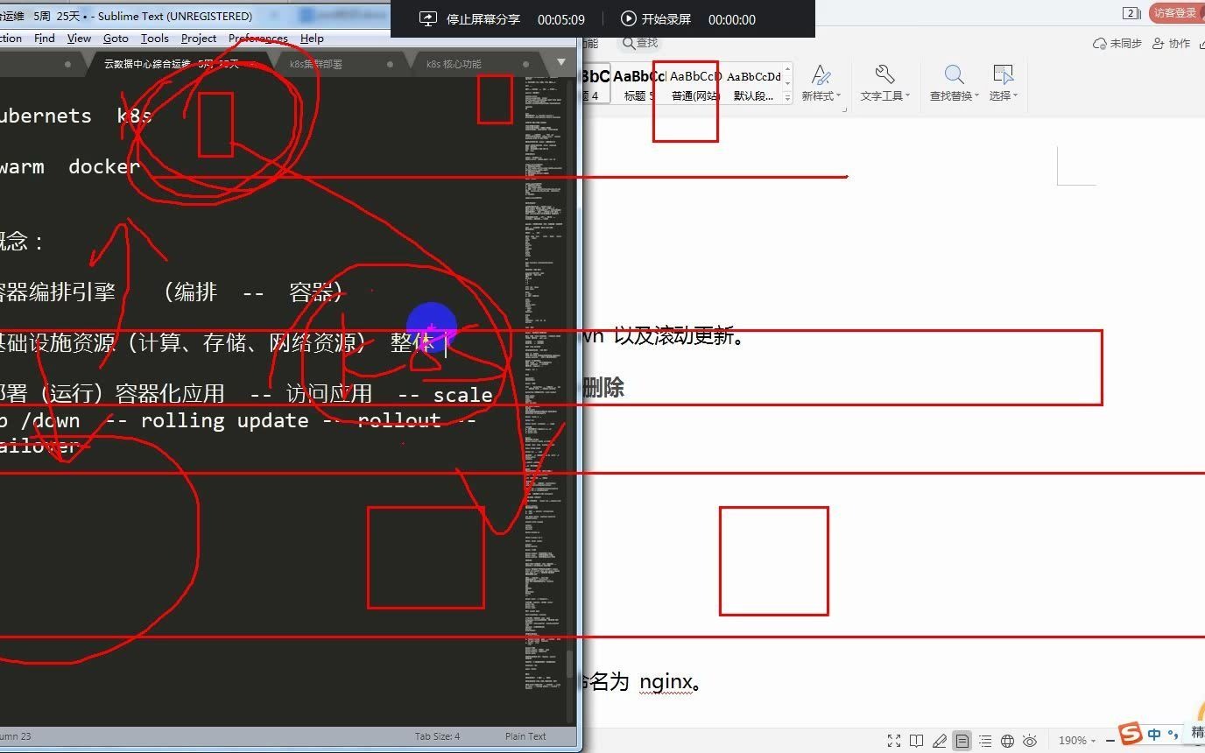Viewport: 1205px width, 753px height.
Task: Expand the styles gallery more arrow
Action: click(788, 96)
